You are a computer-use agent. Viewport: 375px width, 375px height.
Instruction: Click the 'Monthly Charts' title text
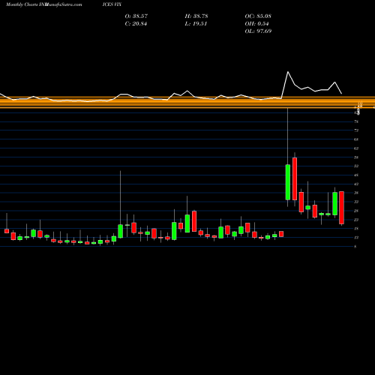[x=22, y=4]
